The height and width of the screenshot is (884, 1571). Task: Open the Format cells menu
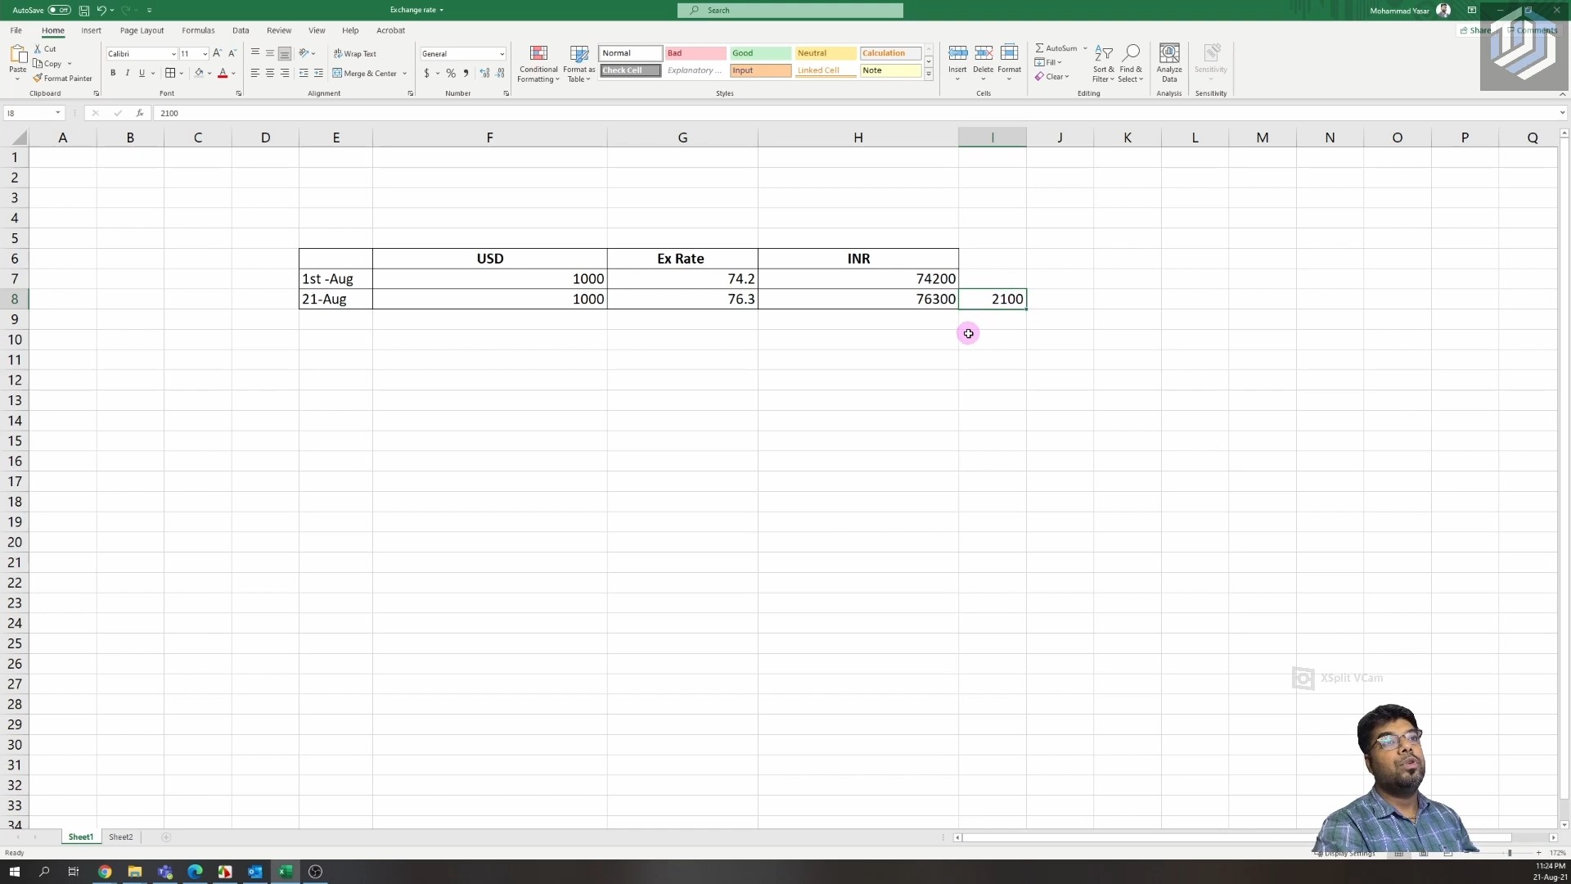[1009, 62]
